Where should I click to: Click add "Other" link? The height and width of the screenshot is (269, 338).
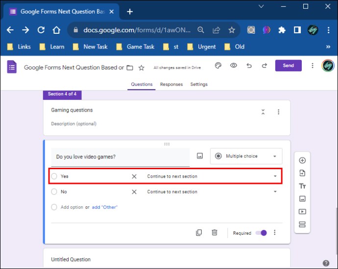[104, 207]
